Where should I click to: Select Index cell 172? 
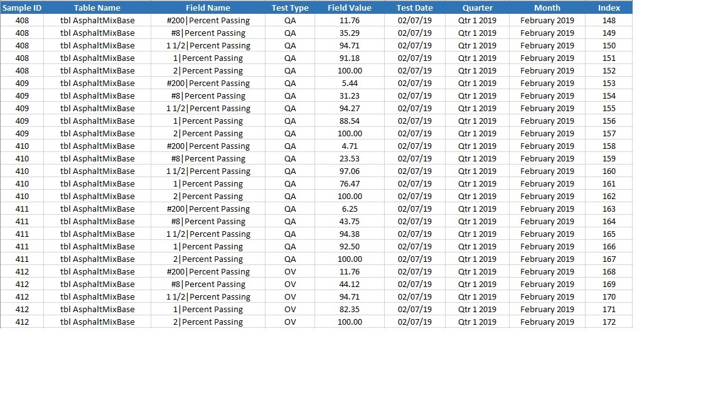pos(609,322)
